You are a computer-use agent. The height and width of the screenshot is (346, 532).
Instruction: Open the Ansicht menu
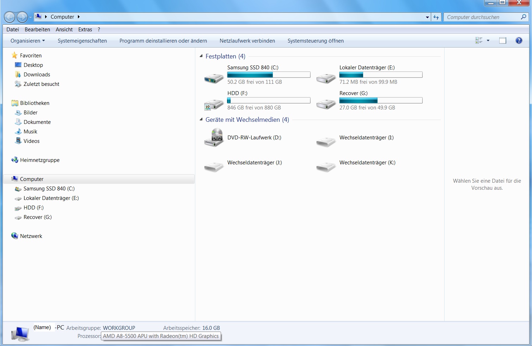[64, 30]
